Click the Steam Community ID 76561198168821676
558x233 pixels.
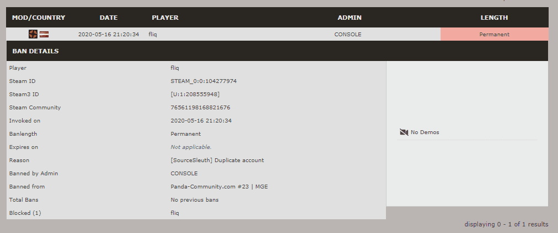[x=200, y=108]
